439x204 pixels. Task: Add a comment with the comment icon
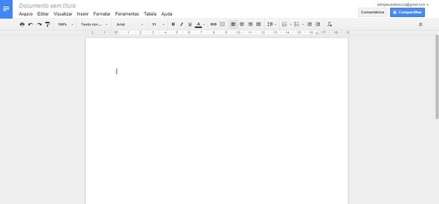click(222, 24)
